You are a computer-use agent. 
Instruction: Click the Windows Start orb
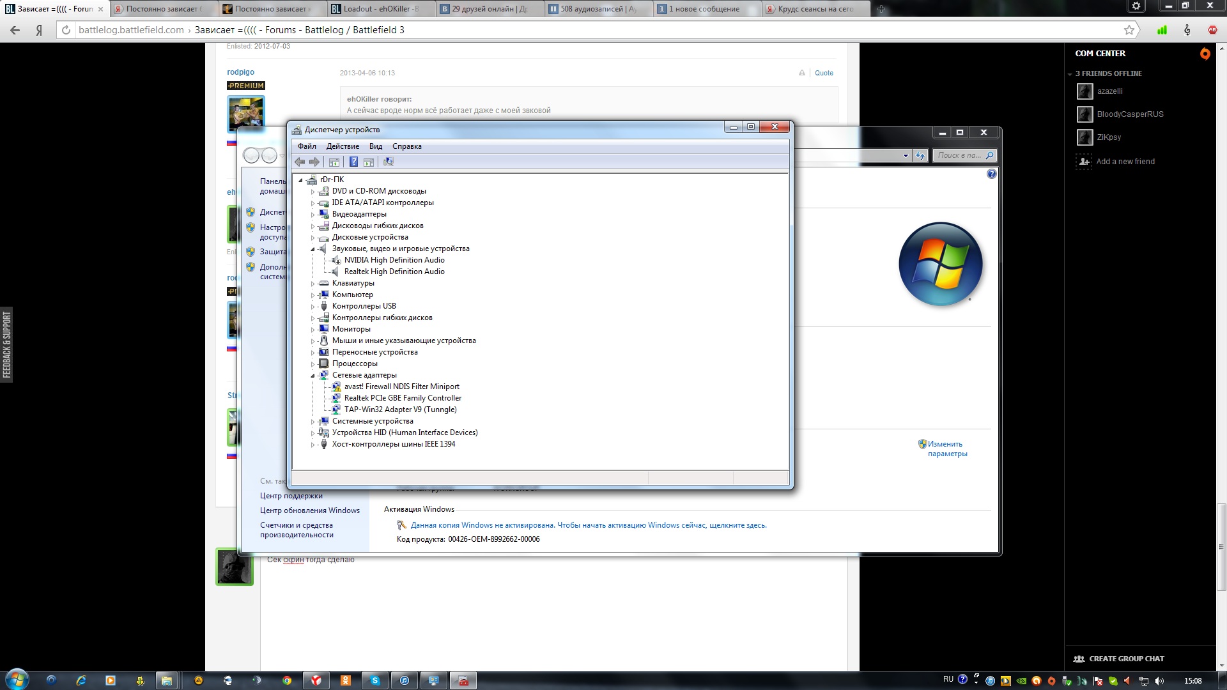(x=17, y=679)
